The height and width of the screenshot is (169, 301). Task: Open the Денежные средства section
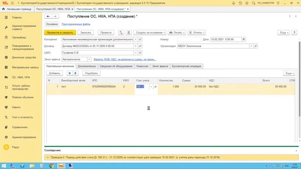(x=24, y=57)
